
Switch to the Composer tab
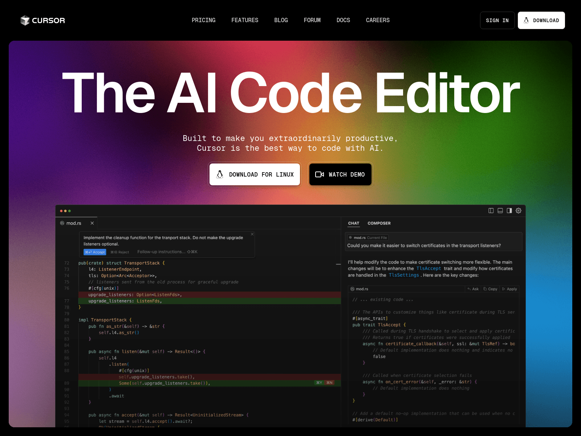coord(379,223)
